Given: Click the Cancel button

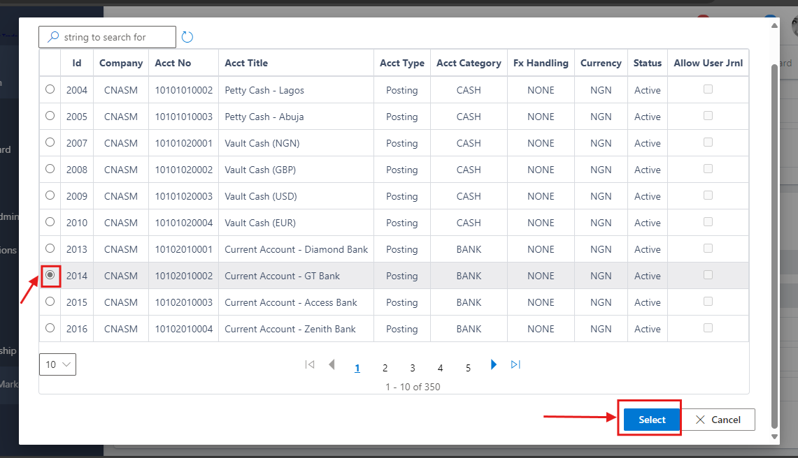Looking at the screenshot, I should (x=719, y=420).
